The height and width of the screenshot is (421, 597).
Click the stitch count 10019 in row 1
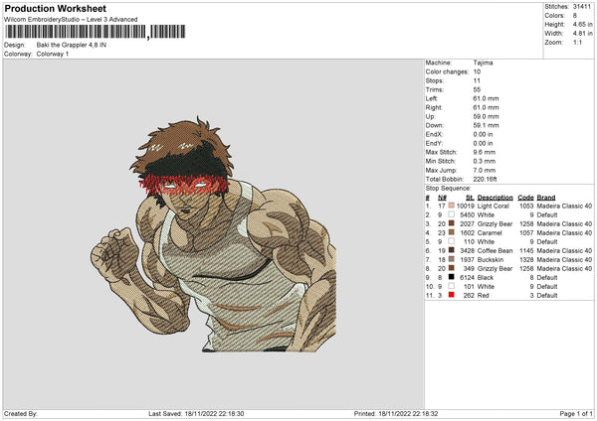coord(466,206)
